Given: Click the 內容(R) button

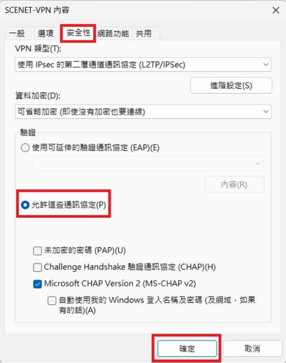Looking at the screenshot, I should 234,184.
